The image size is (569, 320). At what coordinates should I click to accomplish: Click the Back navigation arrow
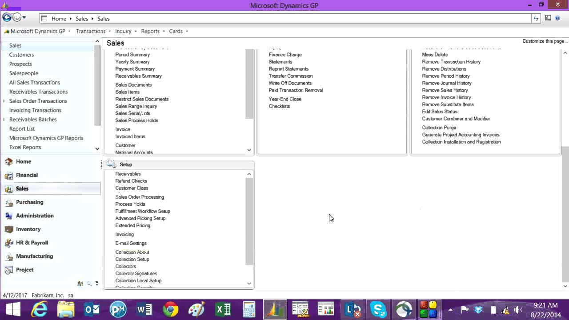pos(7,18)
